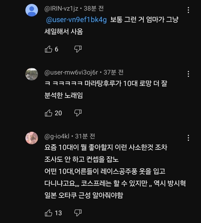Viewport: 201px width, 223px height.
Task: Open the options menu for @IRIN-vz1jz's comment
Action: [188, 10]
